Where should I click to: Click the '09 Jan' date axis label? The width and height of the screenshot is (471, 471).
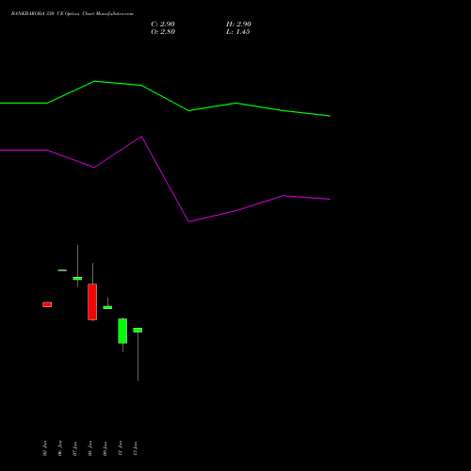105,448
